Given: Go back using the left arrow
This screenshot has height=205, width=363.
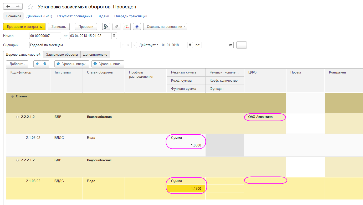Looking at the screenshot, I should point(8,7).
